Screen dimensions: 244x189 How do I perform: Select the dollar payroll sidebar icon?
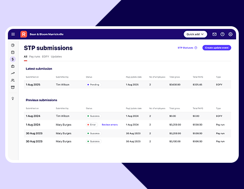[x=13, y=59]
